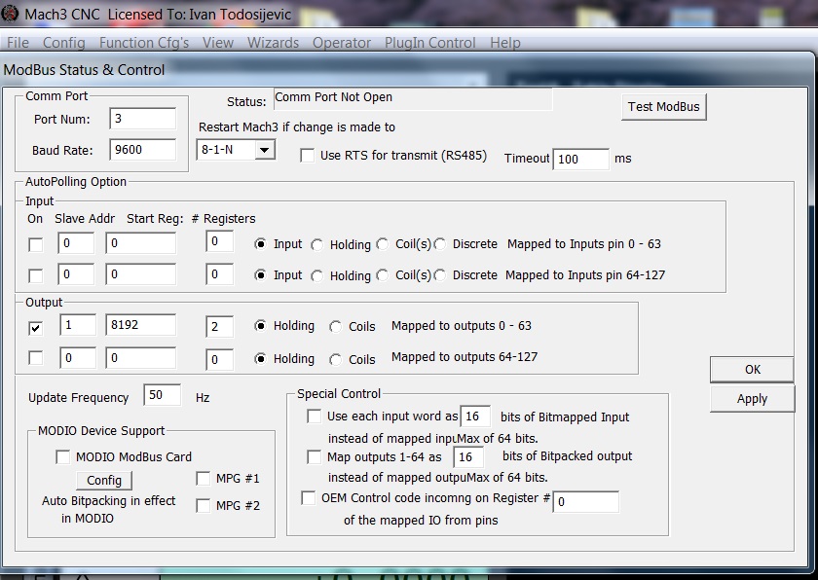Click Slave Addr field for outputs 64-127
The height and width of the screenshot is (580, 818).
tap(78, 358)
